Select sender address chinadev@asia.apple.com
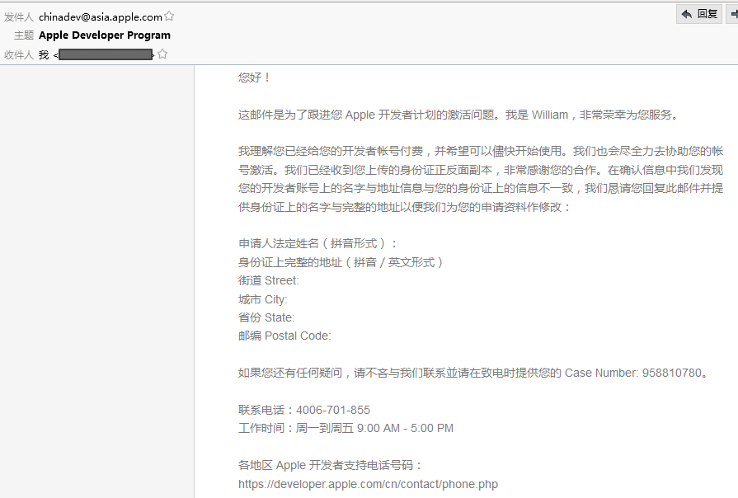 101,17
